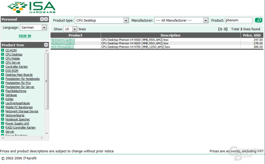The width and height of the screenshot is (265, 164).
Task: Expand the CPU Server plus icon
Action: pyautogui.click(x=2, y=63)
